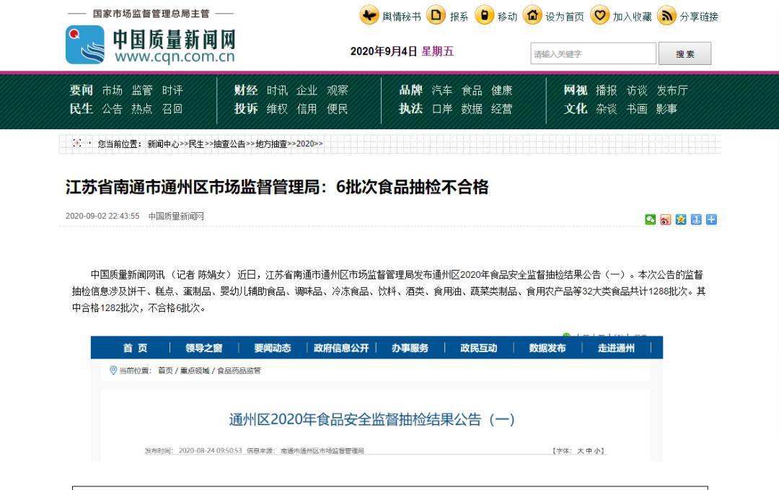Image resolution: width=779 pixels, height=490 pixels.
Task: Share article to QQ空间
Action: point(679,219)
